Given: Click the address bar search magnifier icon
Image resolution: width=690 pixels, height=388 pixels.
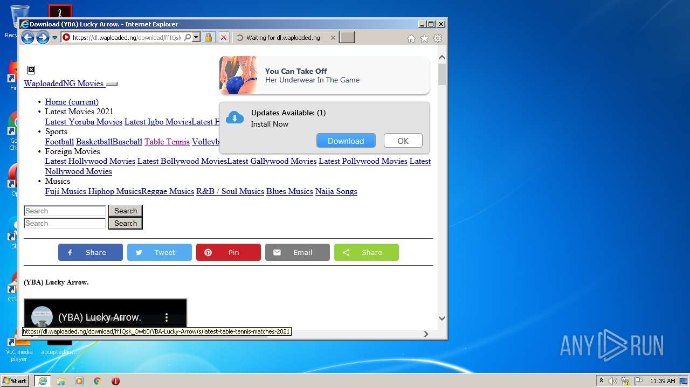Looking at the screenshot, I should coord(187,38).
